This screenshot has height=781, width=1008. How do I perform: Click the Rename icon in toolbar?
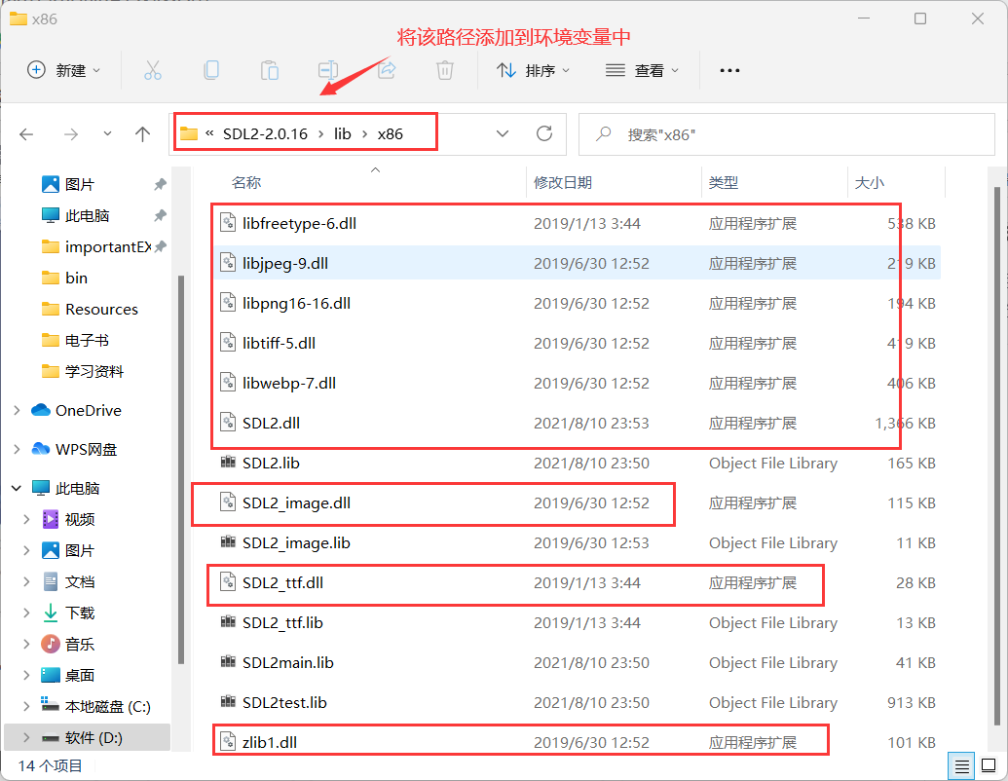coord(328,70)
